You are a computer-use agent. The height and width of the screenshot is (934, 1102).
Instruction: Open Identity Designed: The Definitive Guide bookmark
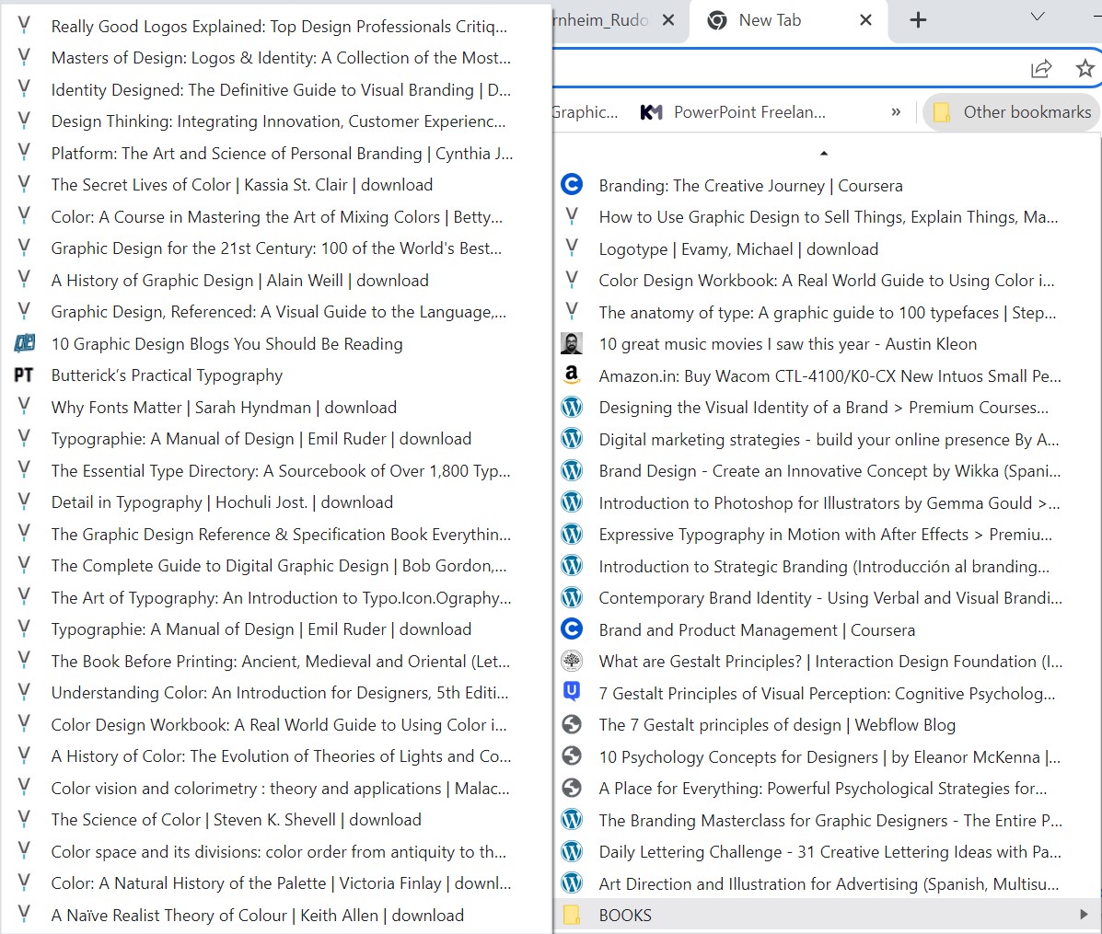275,90
